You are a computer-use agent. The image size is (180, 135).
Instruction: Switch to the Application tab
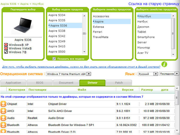click(x=13, y=83)
